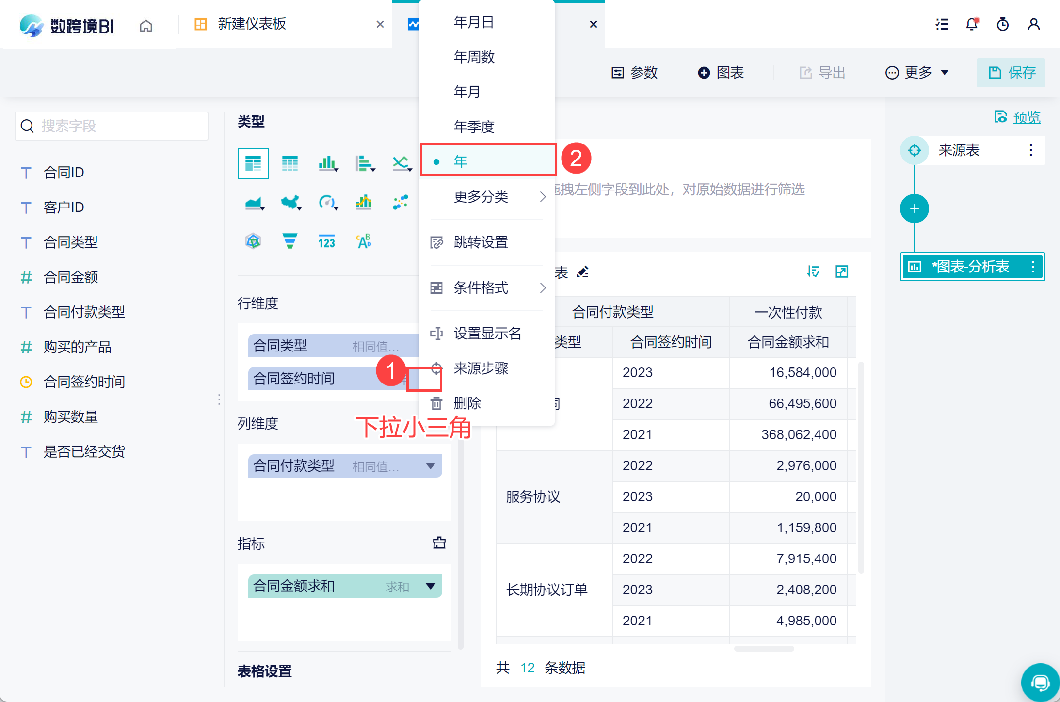Open the chat support bubble
This screenshot has width=1060, height=702.
click(x=1040, y=683)
